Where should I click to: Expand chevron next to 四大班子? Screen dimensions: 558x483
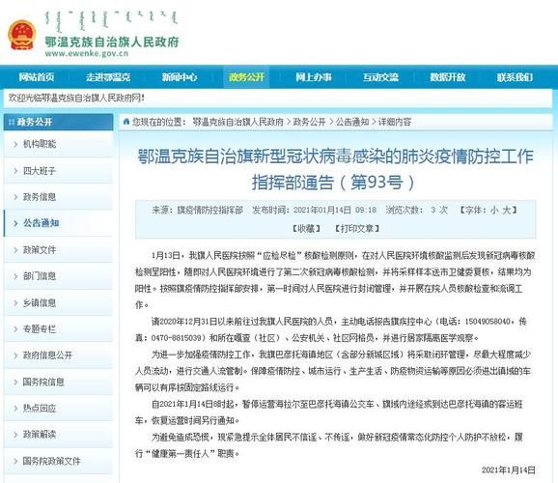15,171
